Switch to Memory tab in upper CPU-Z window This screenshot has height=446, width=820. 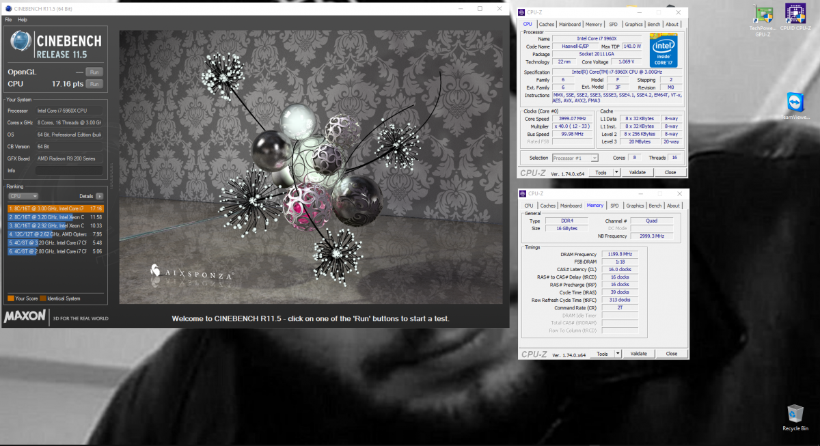594,25
